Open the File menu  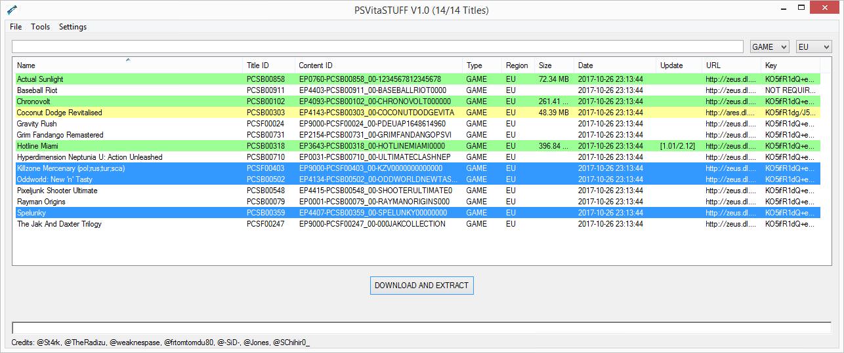[x=16, y=27]
